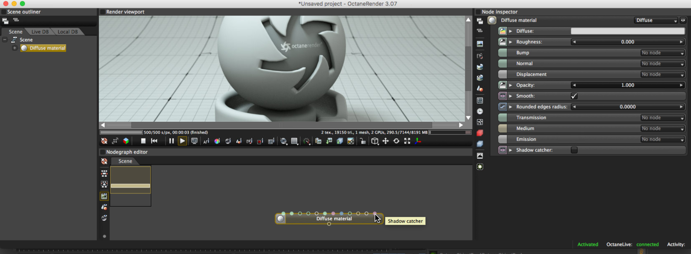Open the object control cube icon
The width and height of the screenshot is (691, 254).
375,141
